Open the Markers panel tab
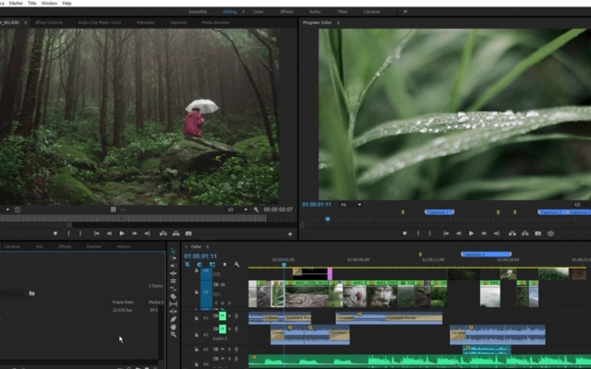 click(x=94, y=246)
